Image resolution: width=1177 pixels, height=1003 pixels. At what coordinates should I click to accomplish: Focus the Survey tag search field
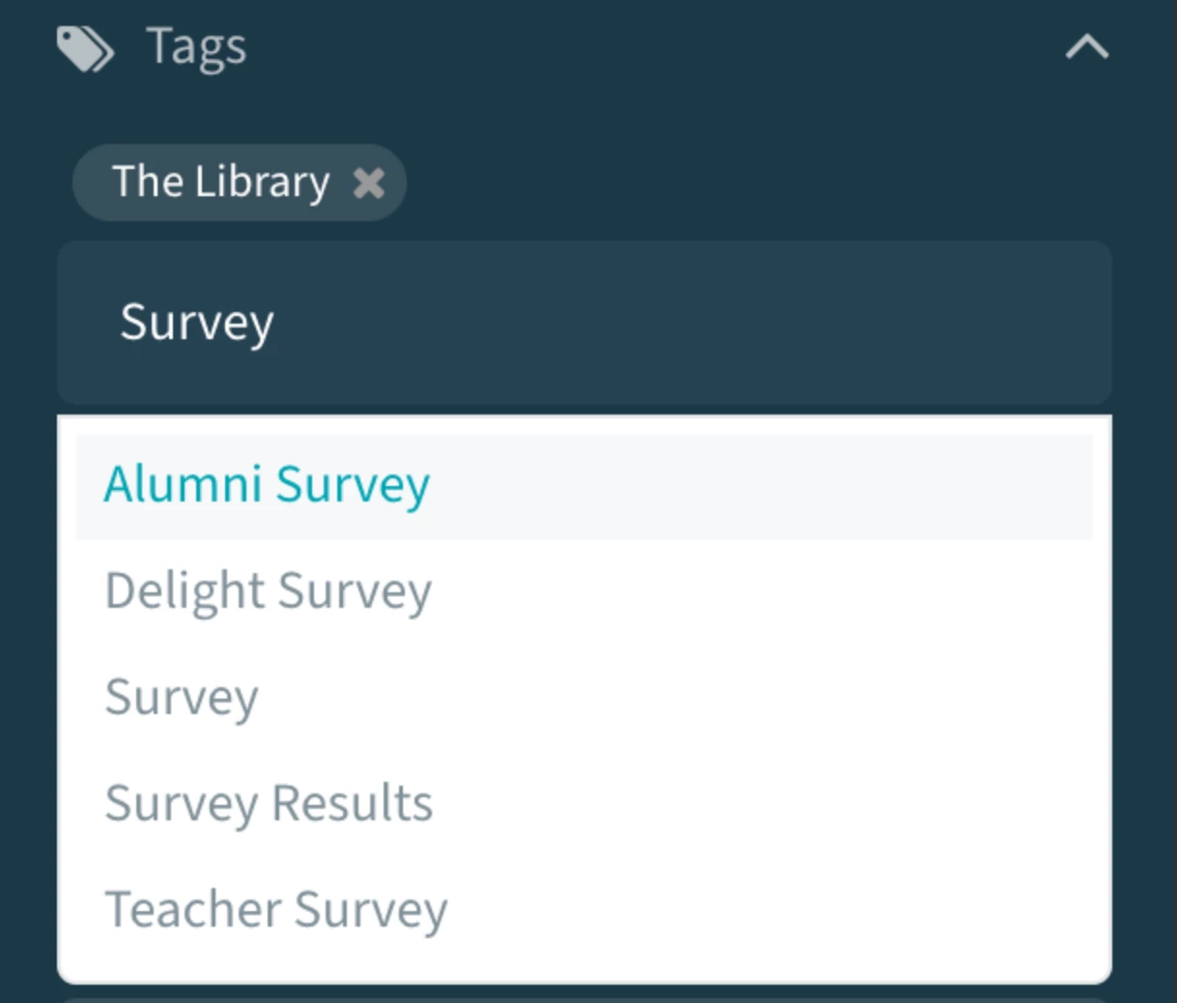[584, 322]
